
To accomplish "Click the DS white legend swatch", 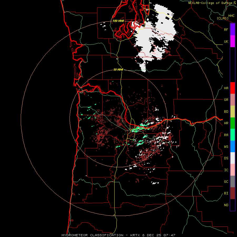I will click(x=233, y=158).
